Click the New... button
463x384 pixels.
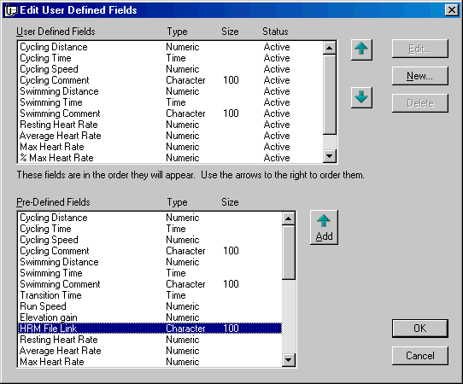pos(420,76)
